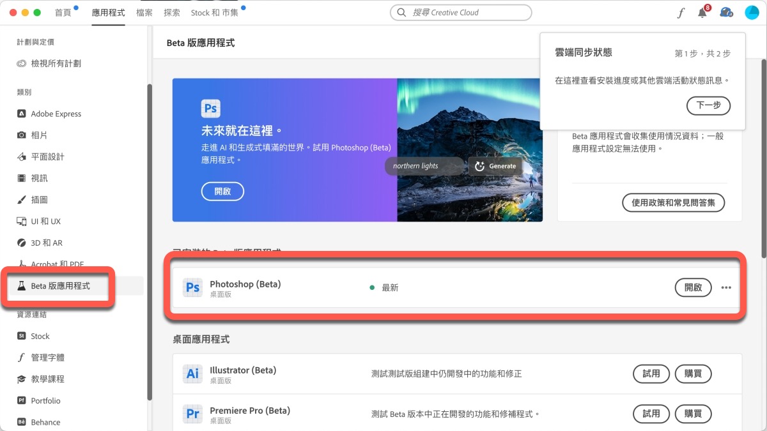Open the Portfolio icon
This screenshot has height=431, width=767.
click(x=21, y=401)
